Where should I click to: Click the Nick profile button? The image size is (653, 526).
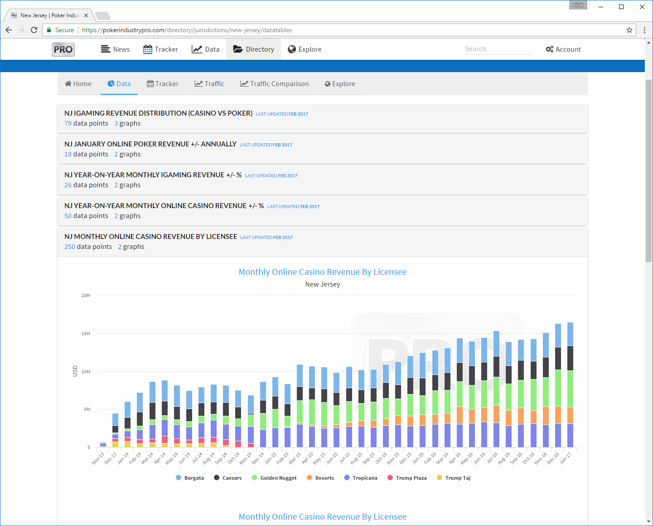pos(578,5)
